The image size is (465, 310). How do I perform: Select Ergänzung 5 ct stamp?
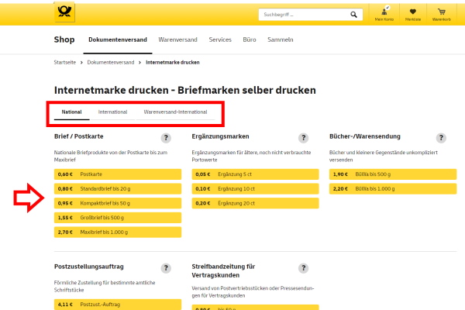tap(255, 174)
